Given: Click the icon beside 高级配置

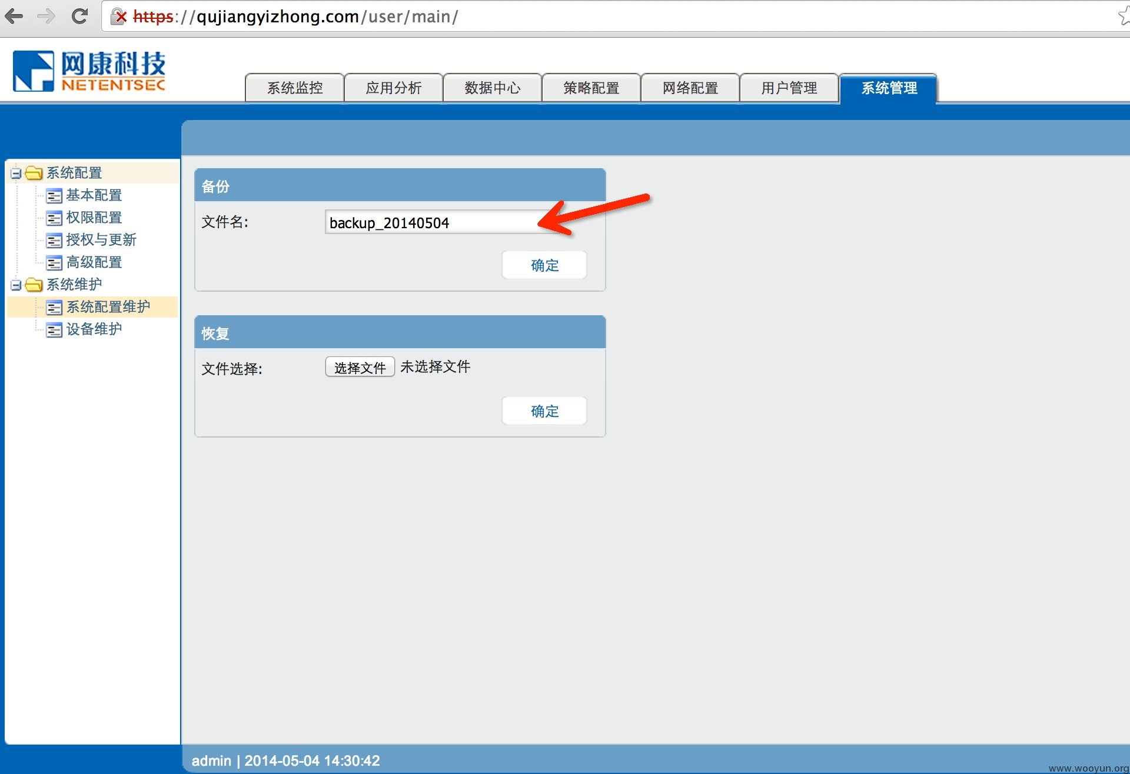Looking at the screenshot, I should 54,262.
